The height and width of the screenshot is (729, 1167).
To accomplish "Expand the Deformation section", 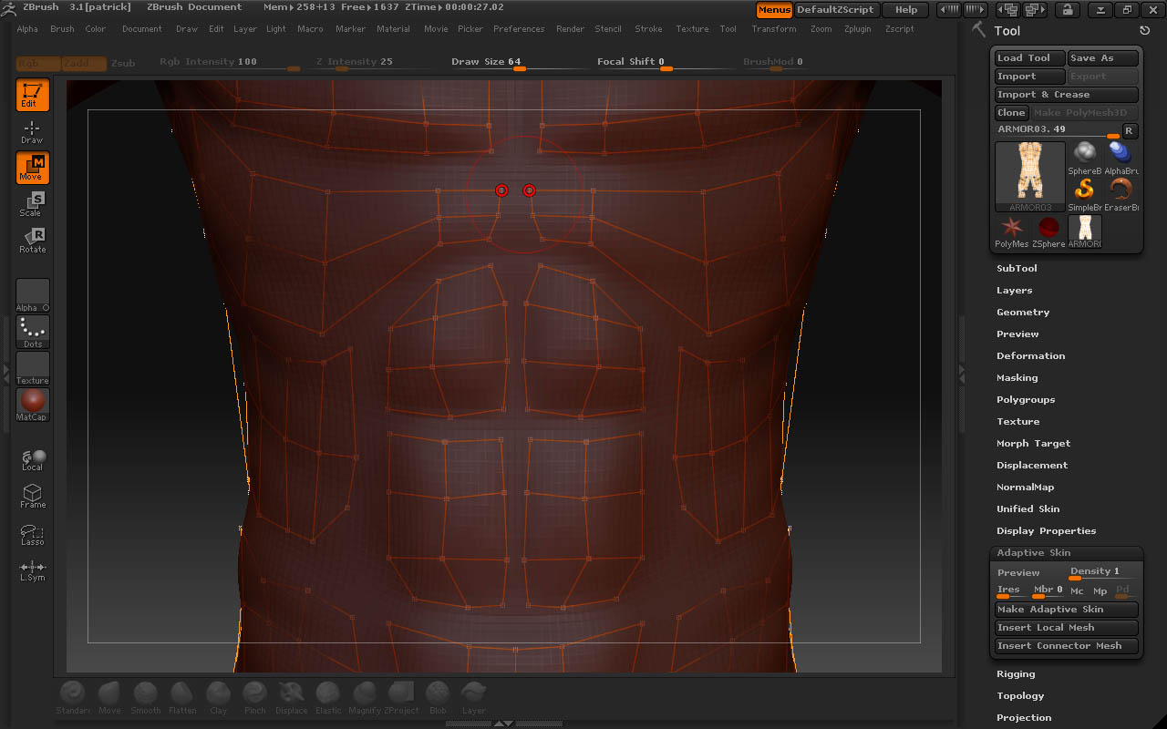I will click(x=1031, y=356).
